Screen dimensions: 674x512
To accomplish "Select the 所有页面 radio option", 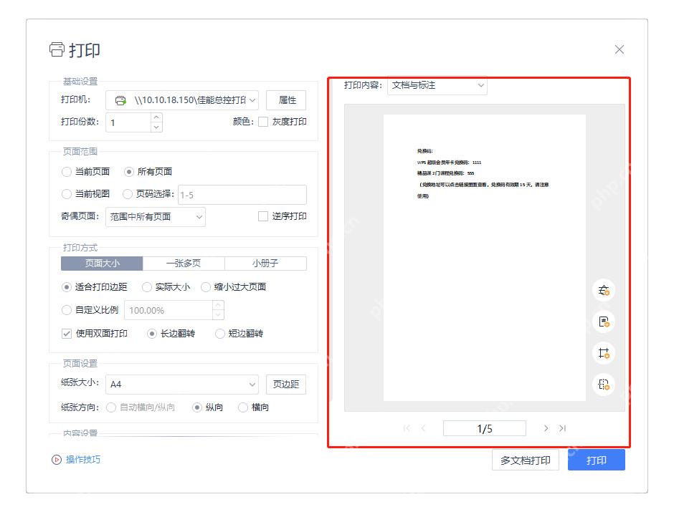I will [x=128, y=172].
